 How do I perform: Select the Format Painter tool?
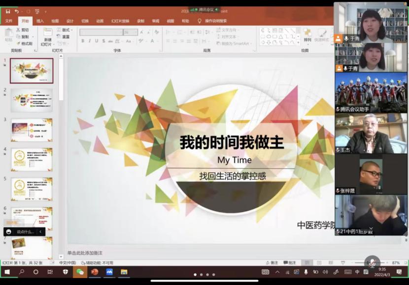tap(24, 44)
